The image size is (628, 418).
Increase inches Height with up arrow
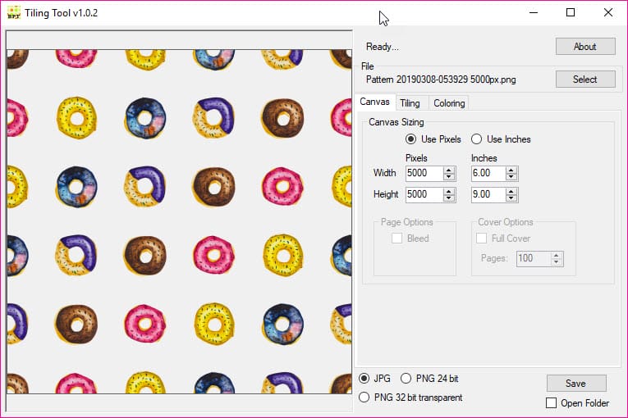point(511,191)
